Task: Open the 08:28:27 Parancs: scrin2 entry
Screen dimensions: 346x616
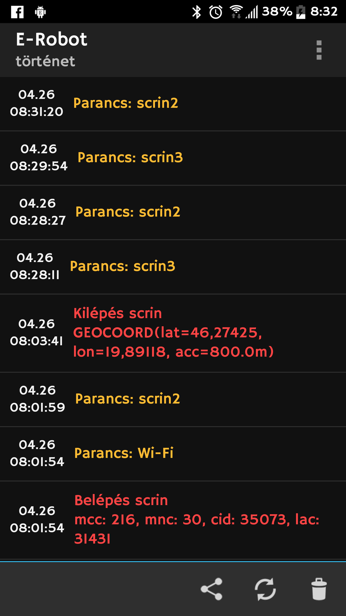Action: (x=173, y=212)
